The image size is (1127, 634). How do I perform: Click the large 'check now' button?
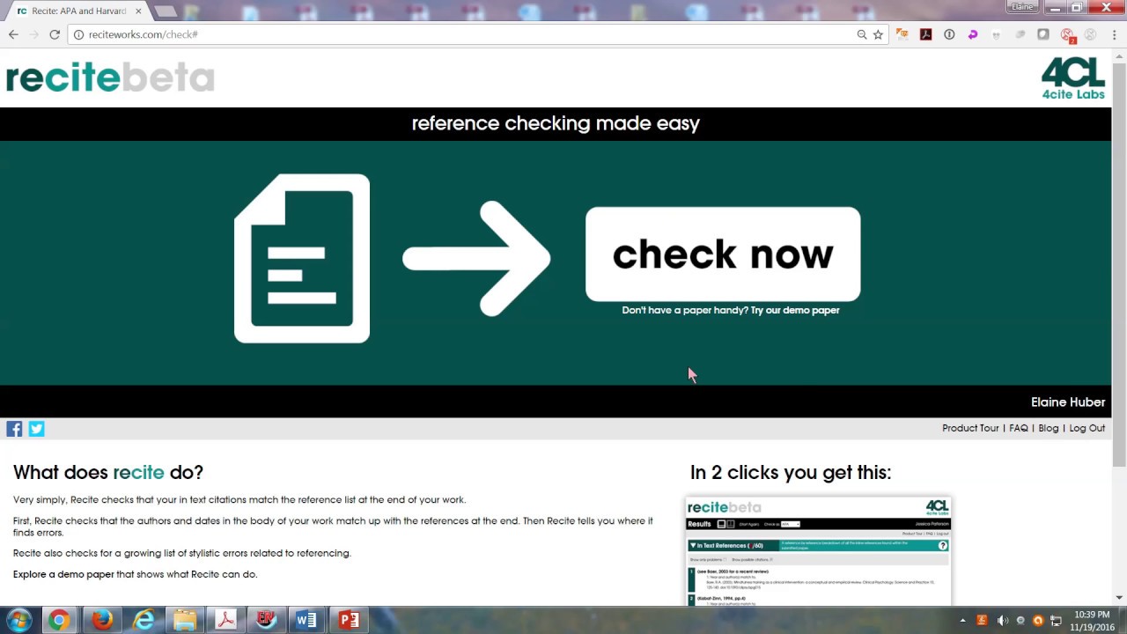[723, 254]
